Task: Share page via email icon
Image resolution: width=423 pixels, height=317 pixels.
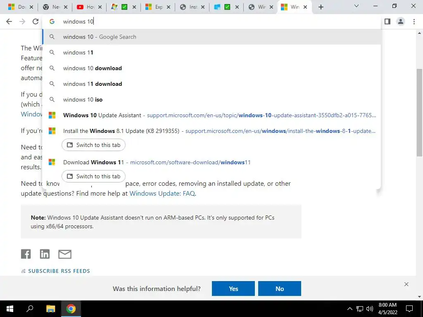Action: point(65,254)
